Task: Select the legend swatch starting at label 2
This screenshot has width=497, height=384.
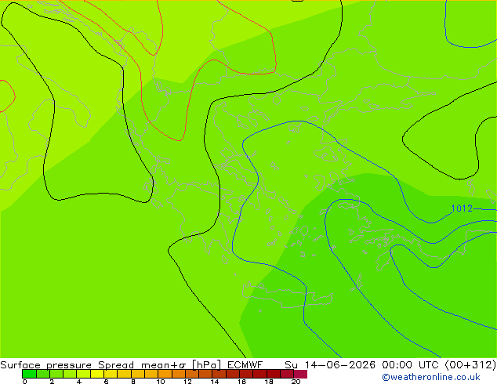Action: 56,374
